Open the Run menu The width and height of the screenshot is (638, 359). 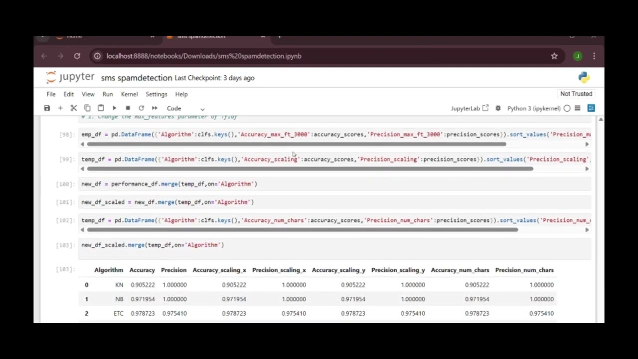point(108,94)
